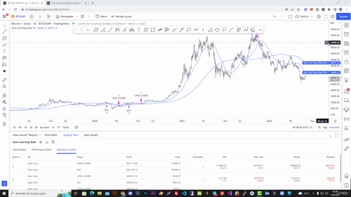Undo the last chart action

click(275, 16)
